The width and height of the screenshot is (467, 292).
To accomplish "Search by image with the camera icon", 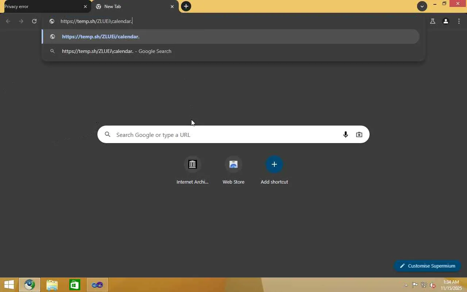I will pos(359,135).
